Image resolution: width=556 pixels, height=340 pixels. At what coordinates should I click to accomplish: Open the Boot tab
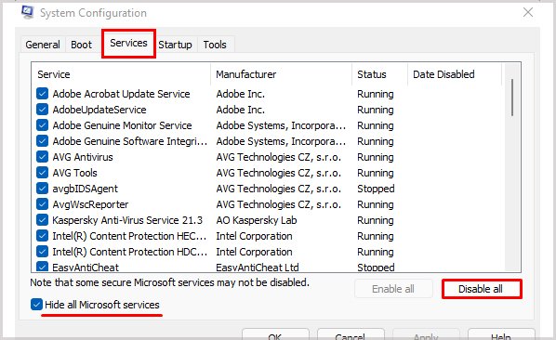(x=81, y=45)
